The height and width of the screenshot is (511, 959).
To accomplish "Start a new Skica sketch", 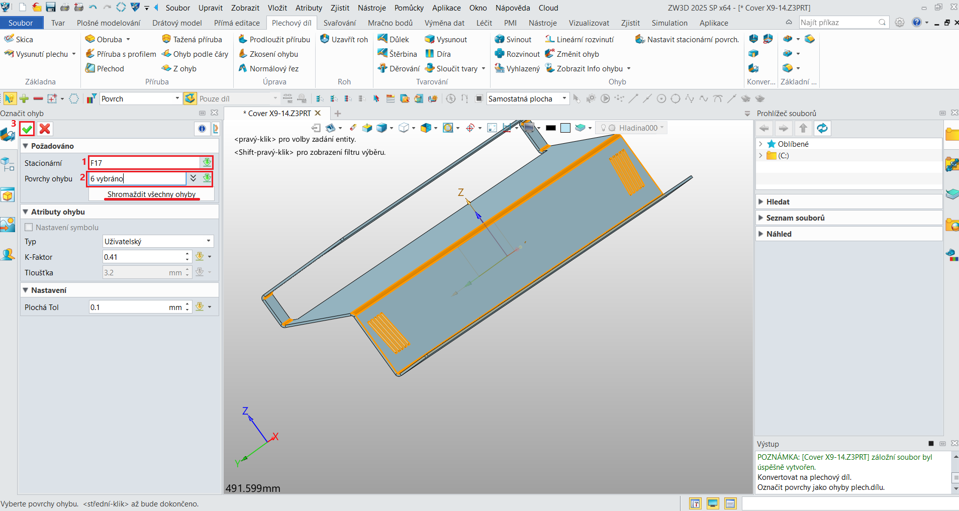I will [19, 39].
